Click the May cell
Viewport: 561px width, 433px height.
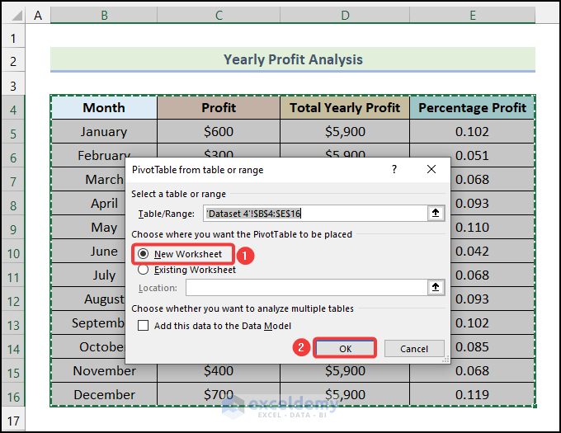(89, 228)
